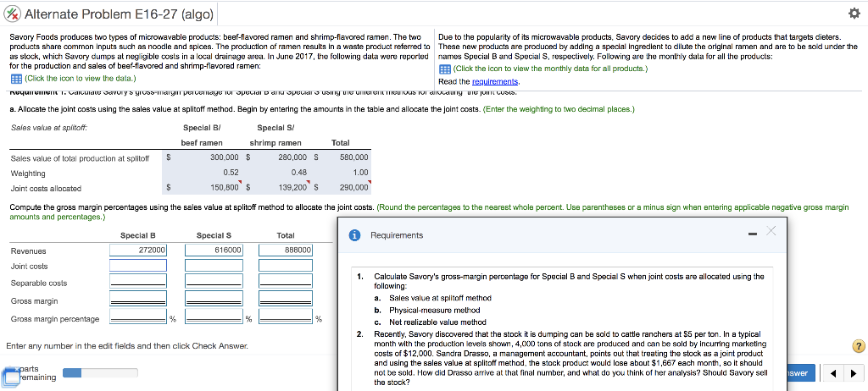Click Special S Revenues field
This screenshot has width=868, height=391.
pos(214,250)
